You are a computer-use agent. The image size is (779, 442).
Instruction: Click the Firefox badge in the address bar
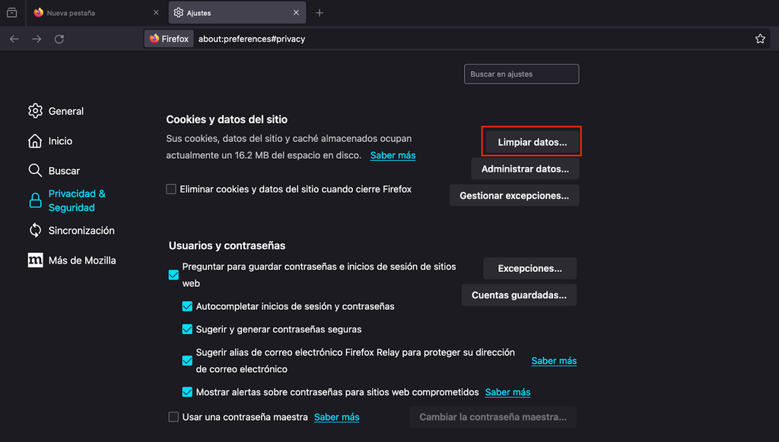[168, 38]
